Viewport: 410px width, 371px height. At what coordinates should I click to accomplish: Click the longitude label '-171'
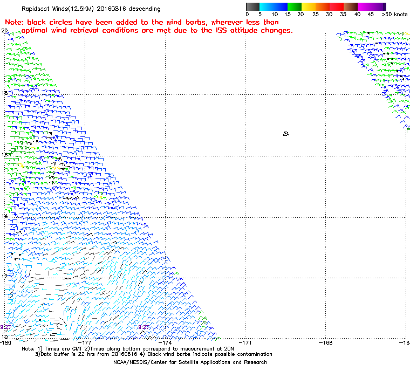(245, 342)
